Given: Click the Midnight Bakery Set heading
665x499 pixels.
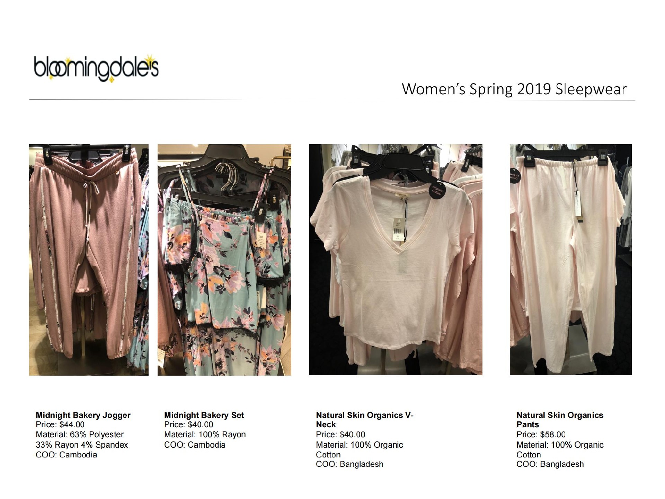Looking at the screenshot, I should click(x=204, y=415).
